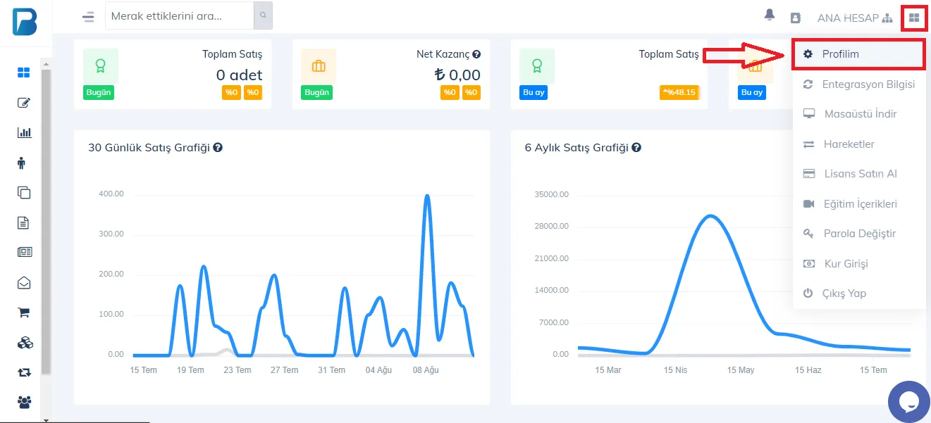Click the 0 adet sales value
931x423 pixels.
coord(239,75)
